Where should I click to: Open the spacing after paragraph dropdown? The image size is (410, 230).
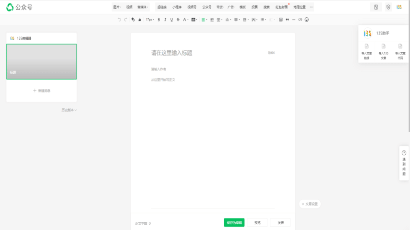point(237,20)
